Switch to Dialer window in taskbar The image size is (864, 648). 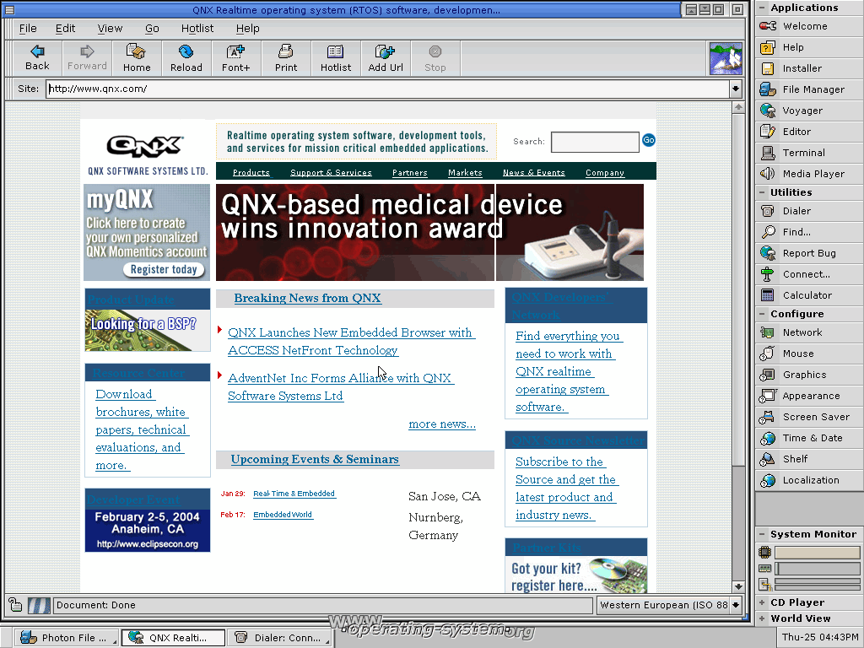[279, 638]
